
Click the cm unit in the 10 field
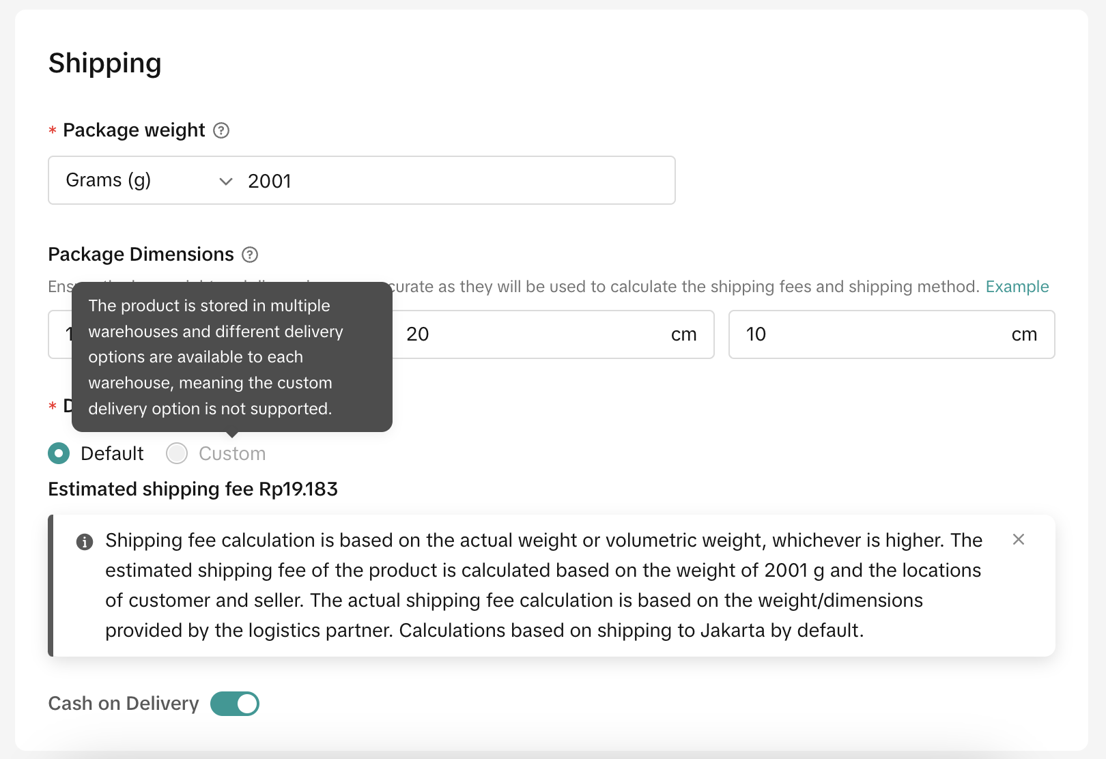click(x=1023, y=334)
